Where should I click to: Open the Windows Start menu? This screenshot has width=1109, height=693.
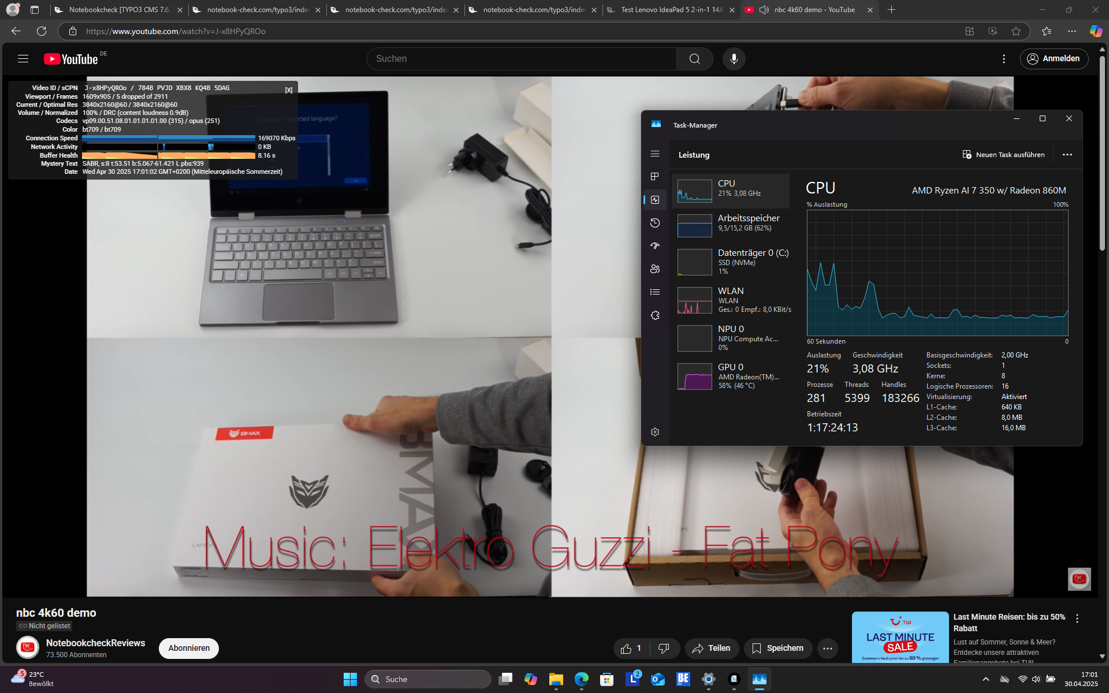pos(350,679)
